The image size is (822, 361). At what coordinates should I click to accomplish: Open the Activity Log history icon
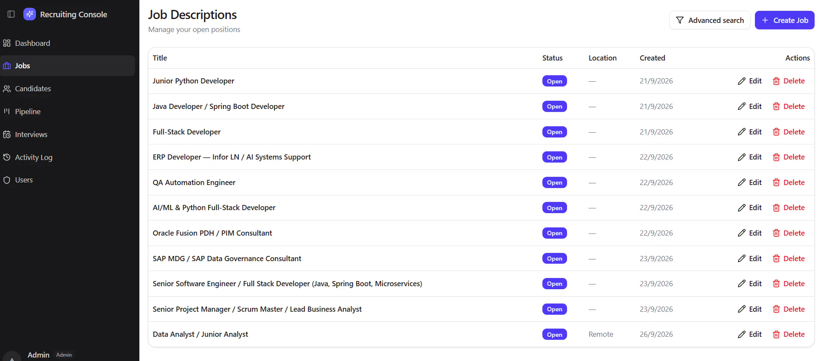point(6,157)
